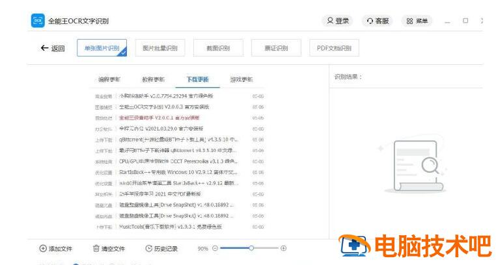Click the red 全能王录音助手 V2.0.0.1 row

[x=179, y=118]
